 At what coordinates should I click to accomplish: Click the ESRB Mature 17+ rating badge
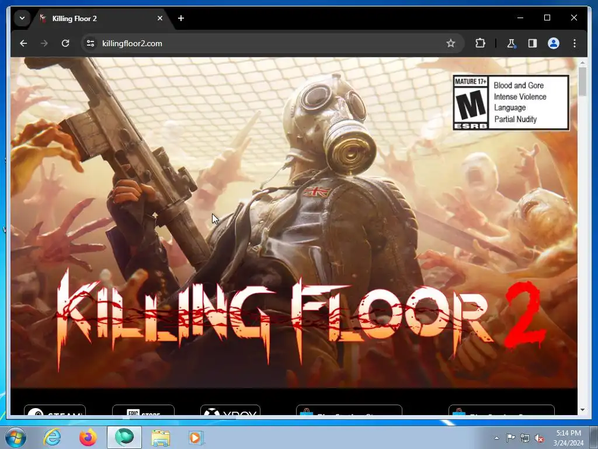[510, 103]
